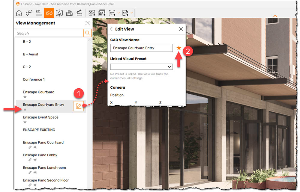Select the Enscape Pano Second Floor view
This screenshot has height=192, width=300.
tap(46, 180)
